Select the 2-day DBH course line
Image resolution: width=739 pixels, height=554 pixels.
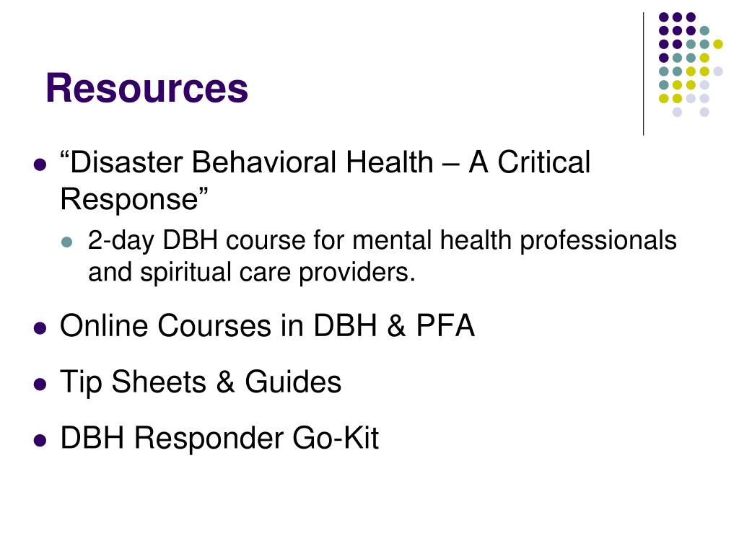pos(382,240)
